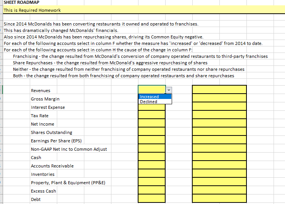Select the column H cause cell for Tax Rate
The width and height of the screenshot is (285, 204).
tap(219, 115)
